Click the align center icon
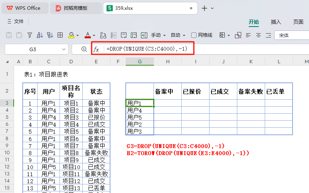The width and height of the screenshot is (309, 193). tap(258, 36)
